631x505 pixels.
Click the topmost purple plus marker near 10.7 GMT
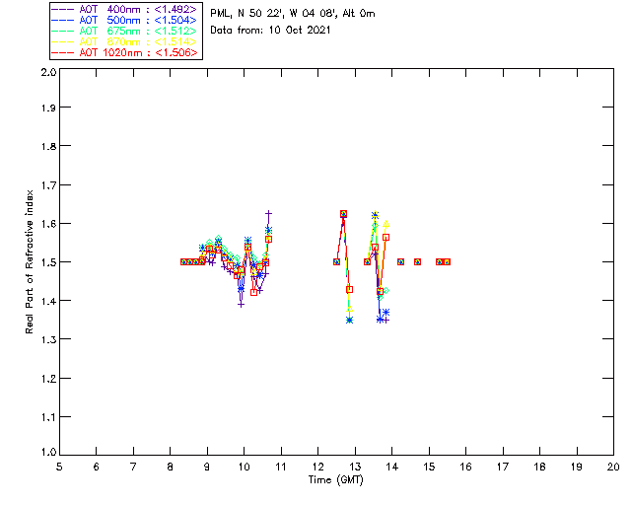coord(268,213)
